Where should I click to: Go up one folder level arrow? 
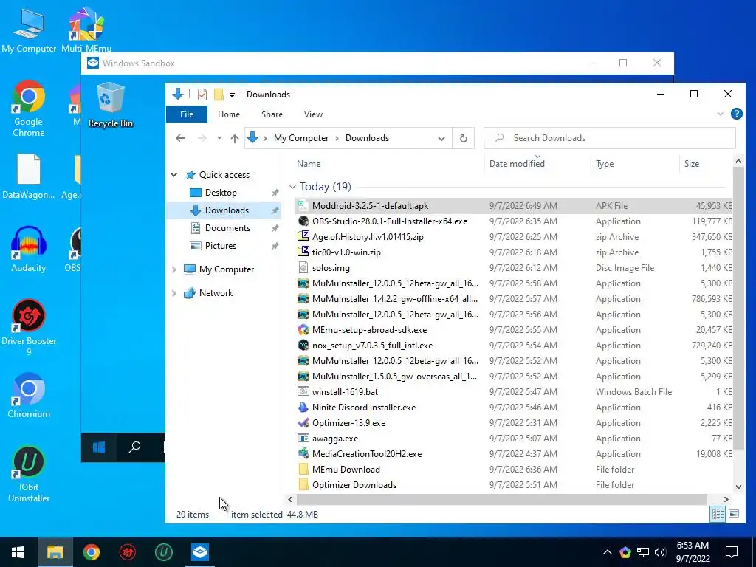coord(234,138)
